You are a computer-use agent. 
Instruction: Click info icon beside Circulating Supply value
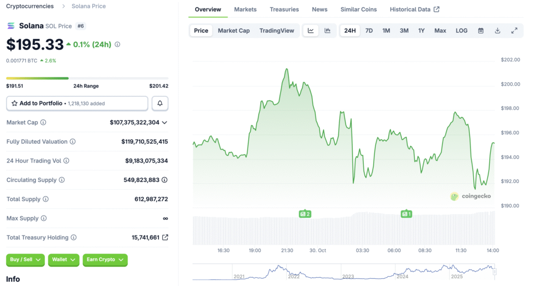pos(164,180)
